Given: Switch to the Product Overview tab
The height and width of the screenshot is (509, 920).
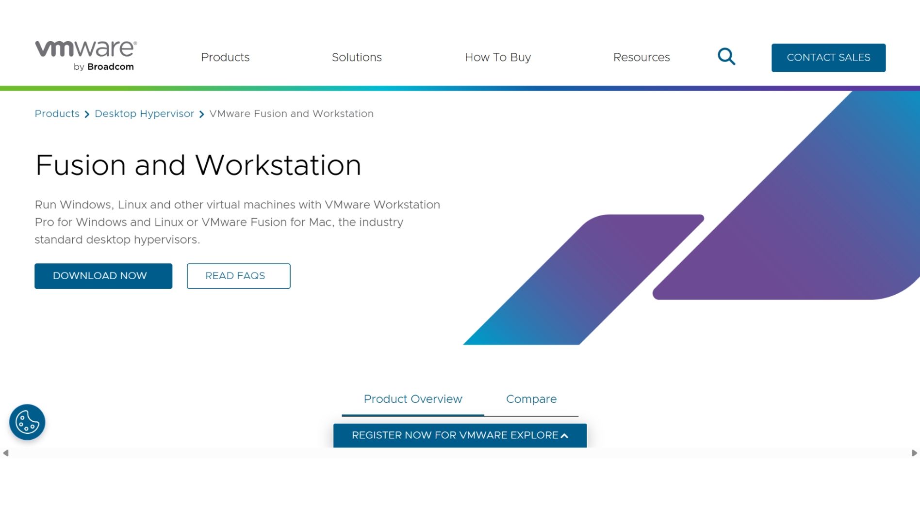Looking at the screenshot, I should pos(413,399).
